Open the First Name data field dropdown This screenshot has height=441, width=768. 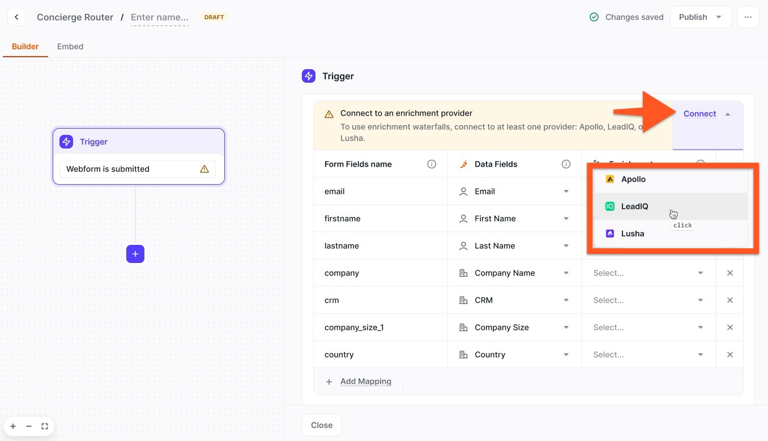514,219
